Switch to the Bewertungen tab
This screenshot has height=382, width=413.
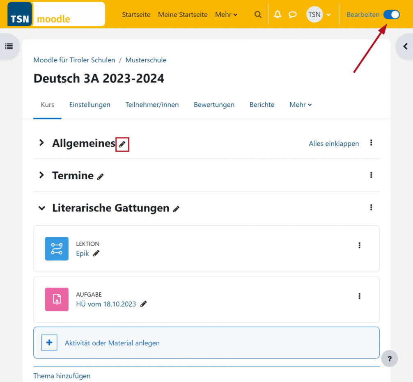point(214,105)
